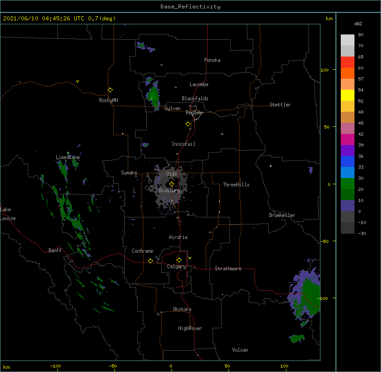Select the blue 33-36 dBZ legend swatch
This screenshot has height=372, width=381.
click(x=347, y=162)
